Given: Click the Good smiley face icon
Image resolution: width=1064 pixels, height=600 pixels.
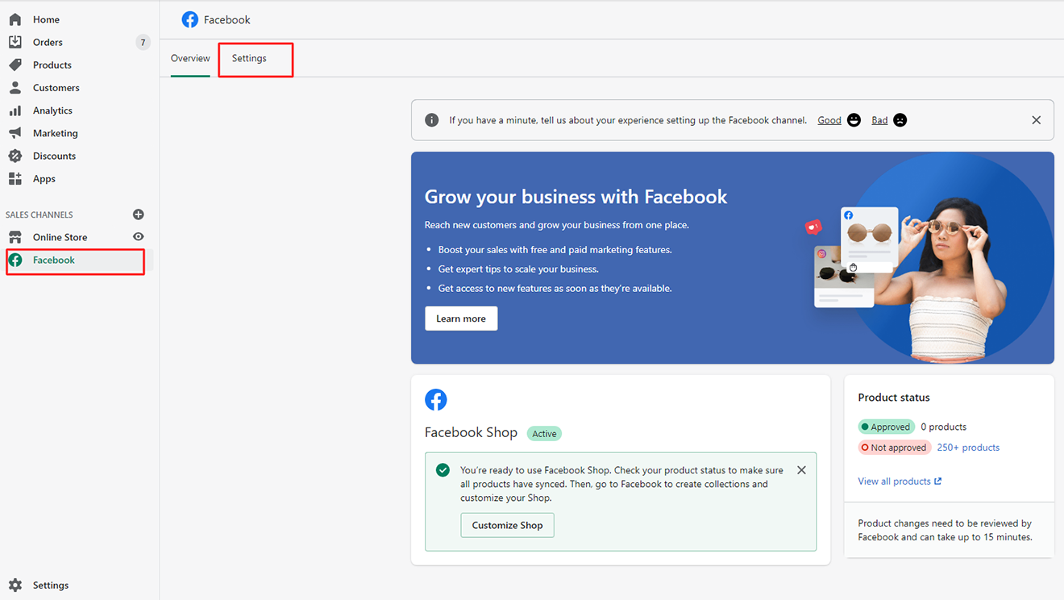Looking at the screenshot, I should (x=854, y=120).
